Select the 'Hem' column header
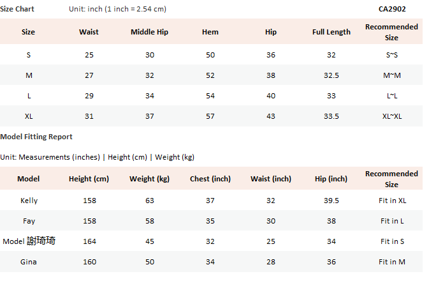429x281 pixels. coord(210,32)
